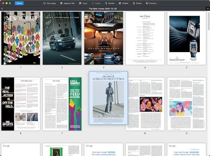Click the Delete label in toolbar

coord(125,3)
